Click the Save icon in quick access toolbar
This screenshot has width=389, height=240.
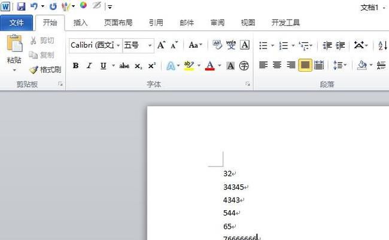[21, 7]
